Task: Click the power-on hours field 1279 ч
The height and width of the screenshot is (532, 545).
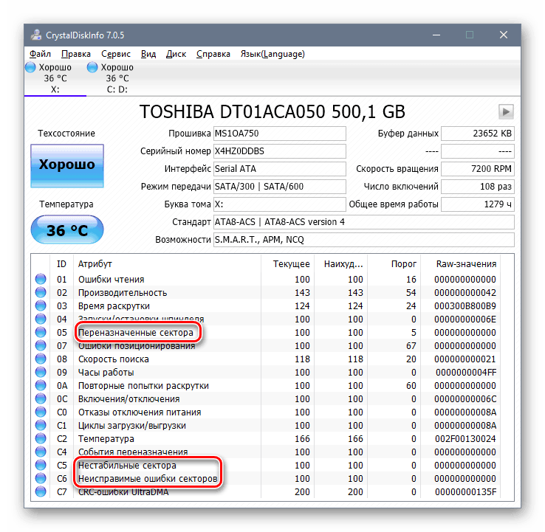Action: point(478,204)
